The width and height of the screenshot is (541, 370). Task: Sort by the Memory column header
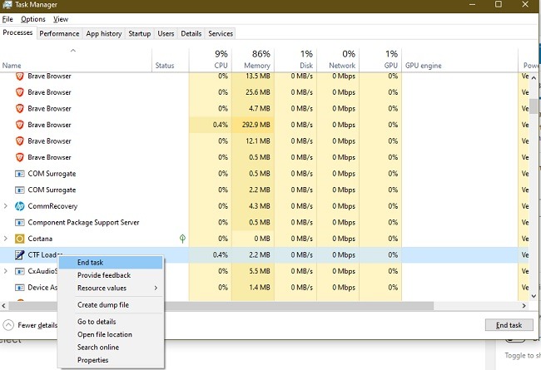pos(253,60)
